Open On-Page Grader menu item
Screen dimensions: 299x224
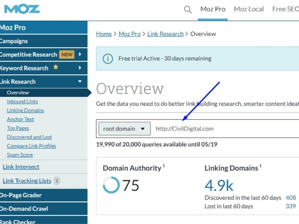[44, 195]
